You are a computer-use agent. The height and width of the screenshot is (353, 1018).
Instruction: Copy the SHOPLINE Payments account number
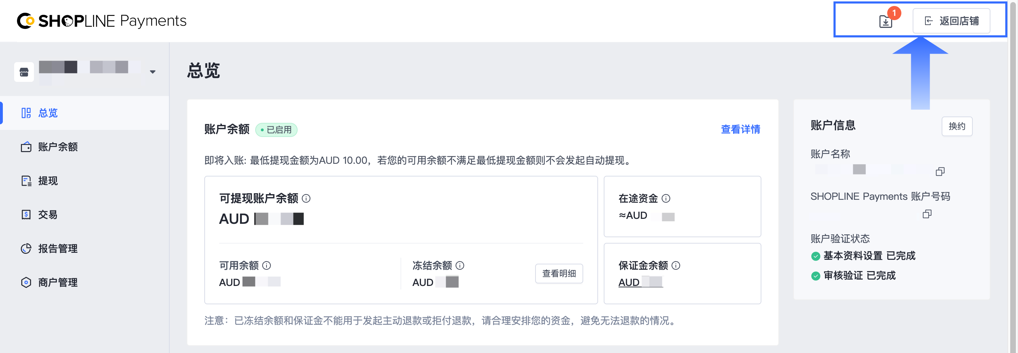click(927, 214)
